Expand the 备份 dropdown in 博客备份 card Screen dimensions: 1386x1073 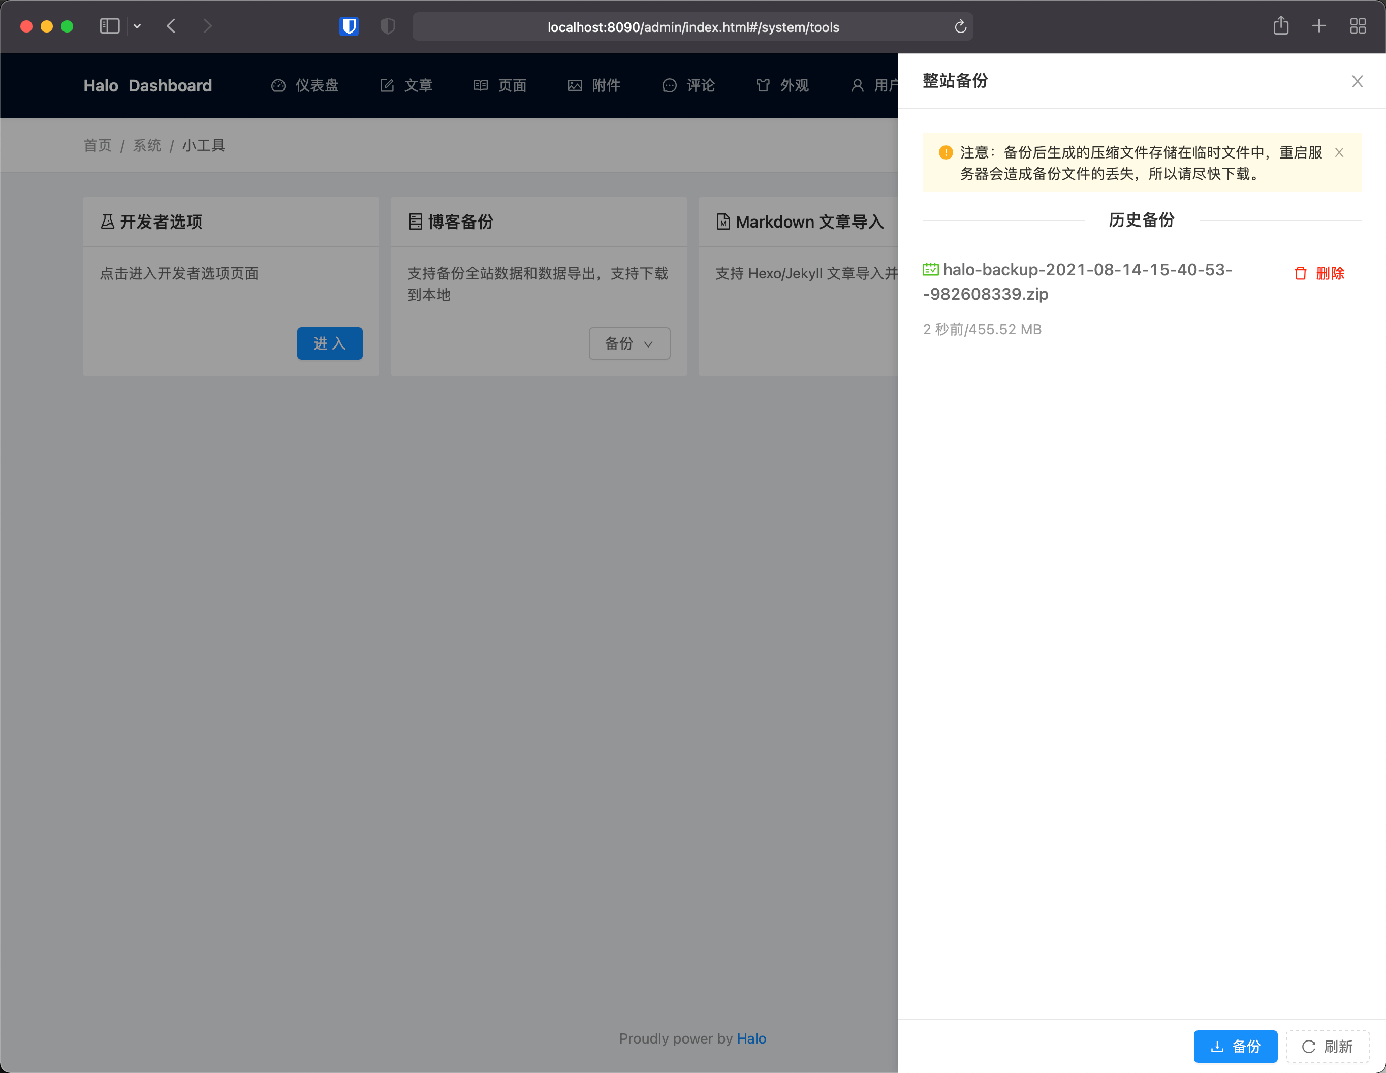(x=629, y=343)
